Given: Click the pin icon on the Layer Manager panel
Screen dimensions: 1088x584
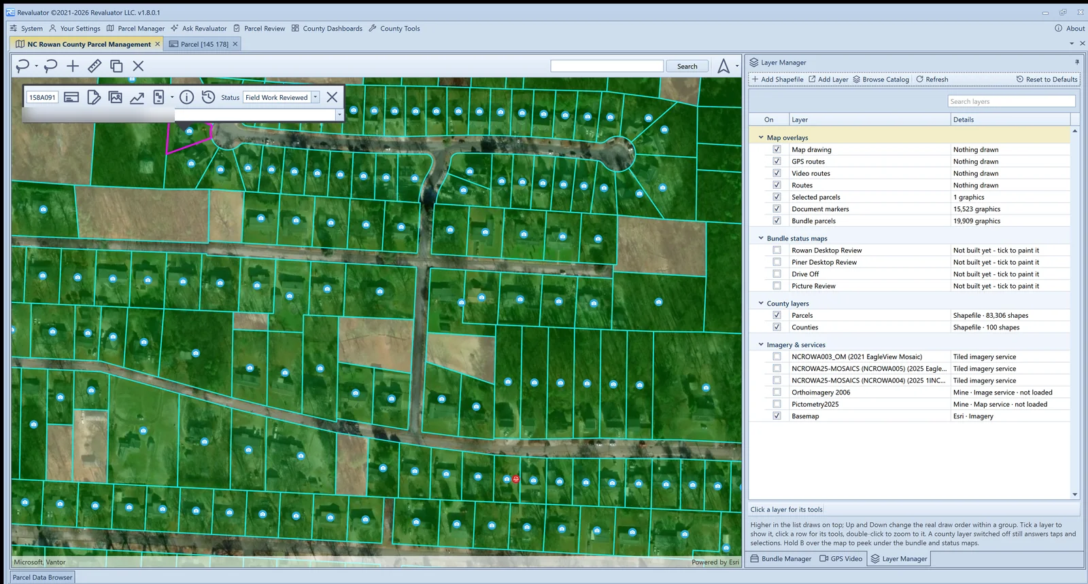Looking at the screenshot, I should pyautogui.click(x=1076, y=62).
